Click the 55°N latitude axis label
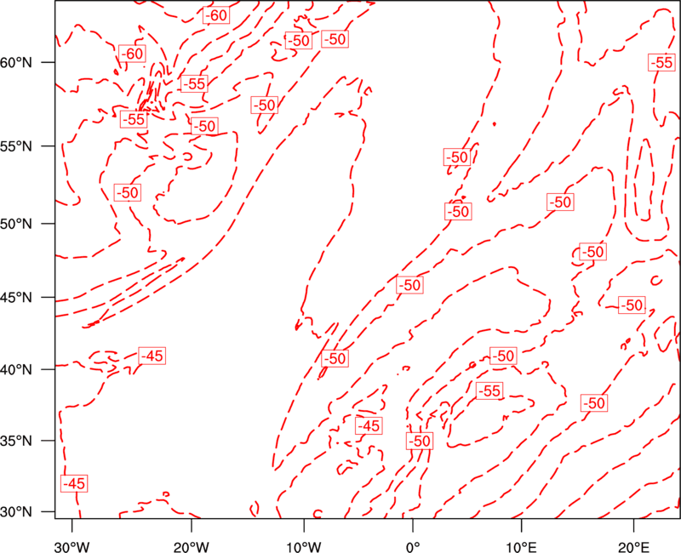The image size is (681, 553). 16,145
